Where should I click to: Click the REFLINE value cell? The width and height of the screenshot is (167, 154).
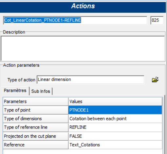click(x=115, y=127)
